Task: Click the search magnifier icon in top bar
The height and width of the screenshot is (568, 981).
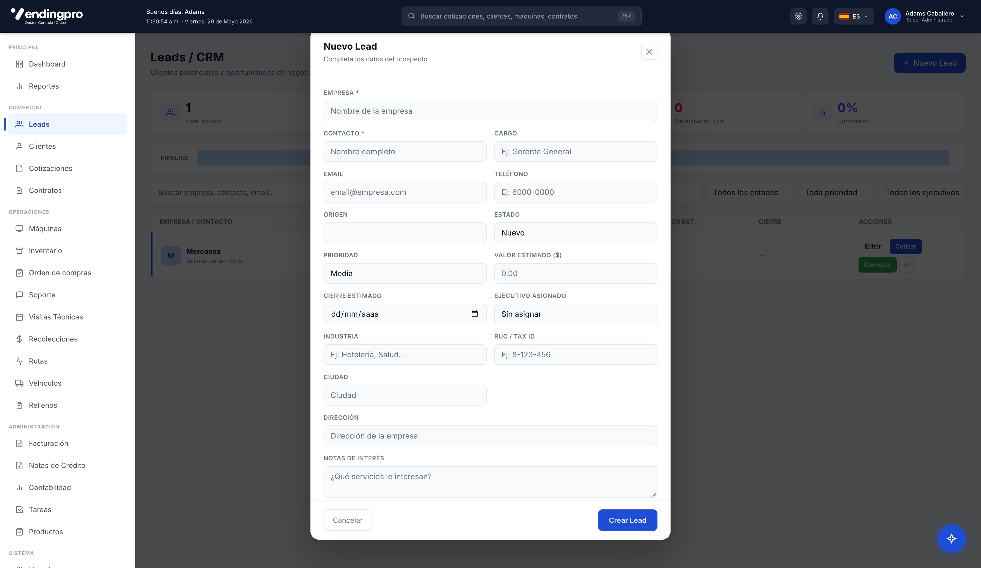Action: pos(411,16)
